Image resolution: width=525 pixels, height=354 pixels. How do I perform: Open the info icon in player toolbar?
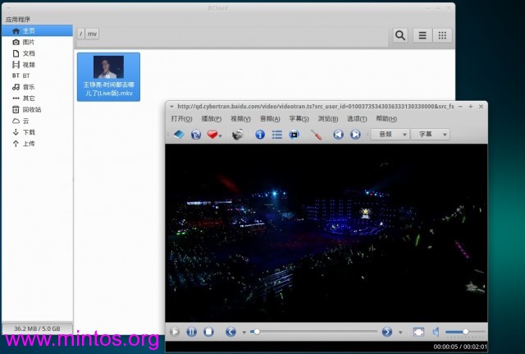tap(260, 134)
